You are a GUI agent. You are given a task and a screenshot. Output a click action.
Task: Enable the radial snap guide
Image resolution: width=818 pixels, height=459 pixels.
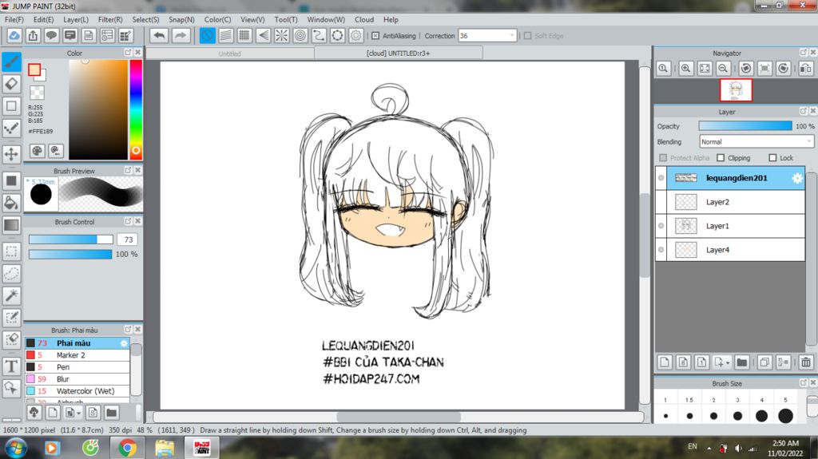(282, 36)
